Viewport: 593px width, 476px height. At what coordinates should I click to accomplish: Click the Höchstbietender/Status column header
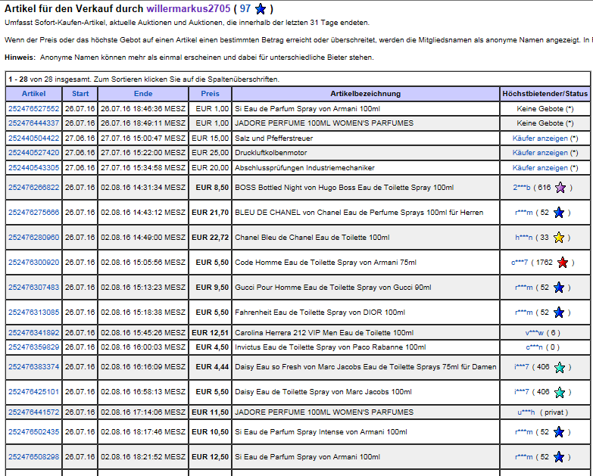(545, 94)
